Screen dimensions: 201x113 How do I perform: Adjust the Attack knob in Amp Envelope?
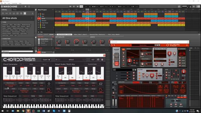tap(59, 41)
